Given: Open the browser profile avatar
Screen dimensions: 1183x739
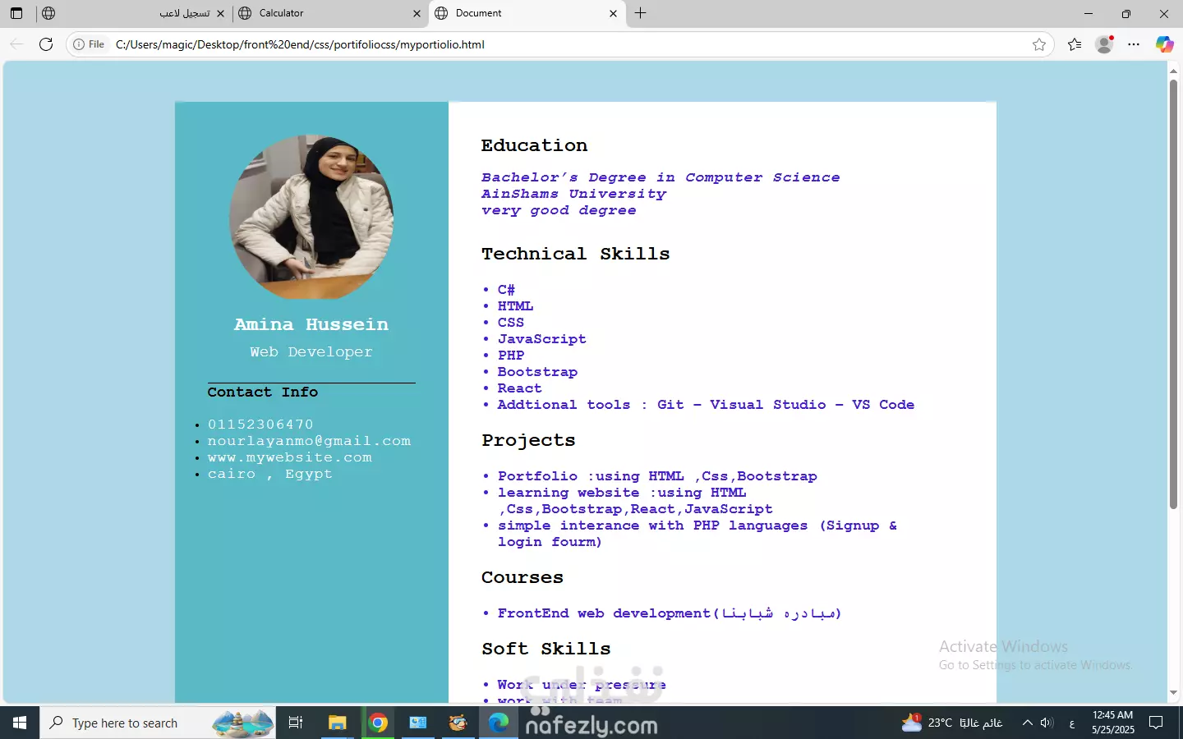Looking at the screenshot, I should tap(1105, 44).
